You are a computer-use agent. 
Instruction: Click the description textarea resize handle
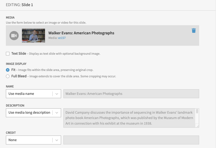(197, 126)
